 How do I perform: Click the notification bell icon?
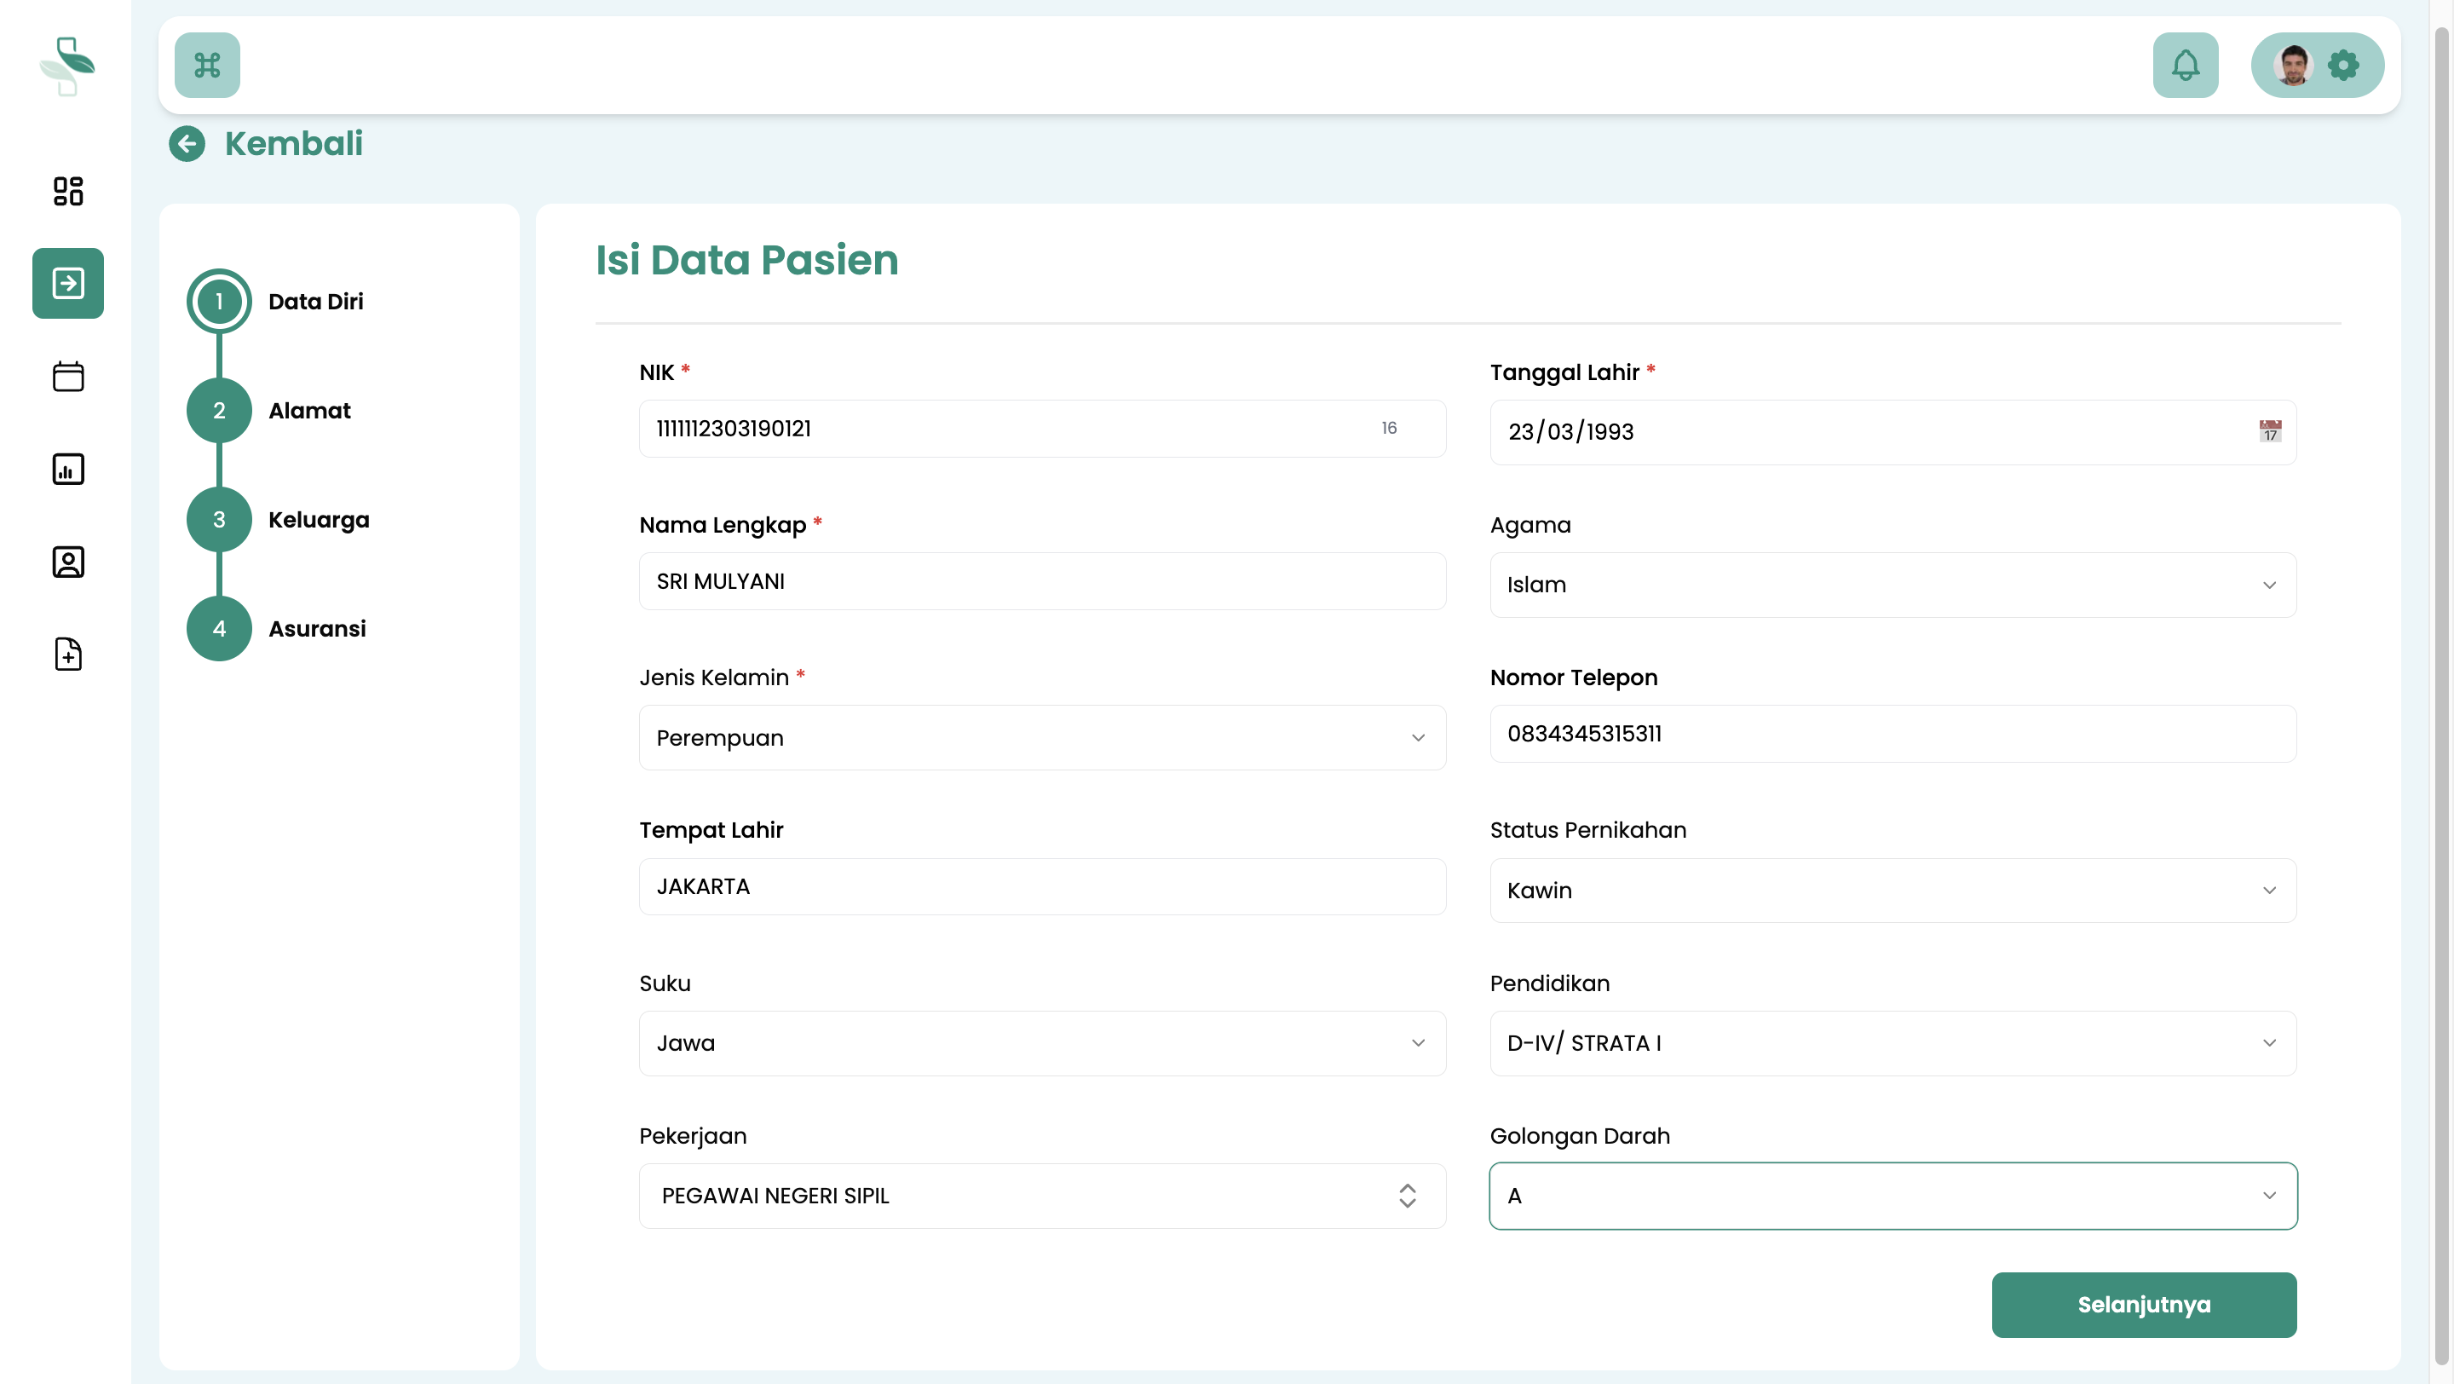pyautogui.click(x=2185, y=65)
